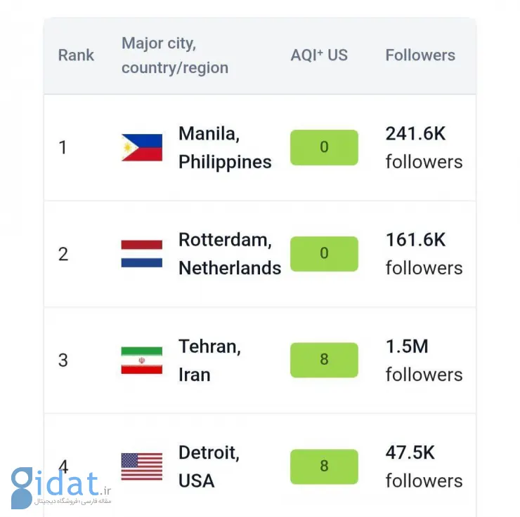Image resolution: width=520 pixels, height=517 pixels.
Task: Sort by Major city, country/region header
Action: (x=175, y=55)
